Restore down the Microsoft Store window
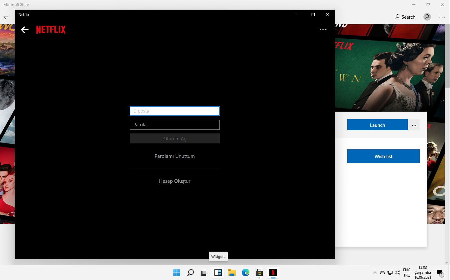The image size is (450, 280). (428, 4)
